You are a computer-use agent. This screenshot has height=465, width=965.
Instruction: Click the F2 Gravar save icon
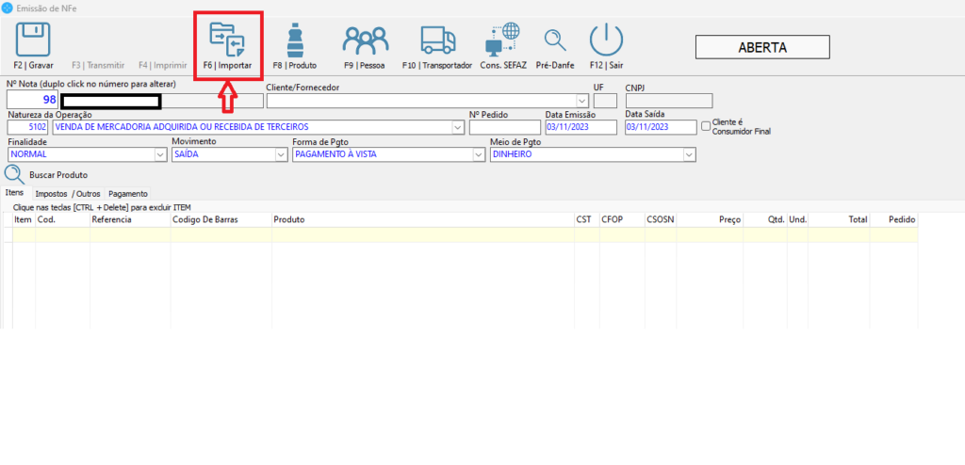(34, 40)
